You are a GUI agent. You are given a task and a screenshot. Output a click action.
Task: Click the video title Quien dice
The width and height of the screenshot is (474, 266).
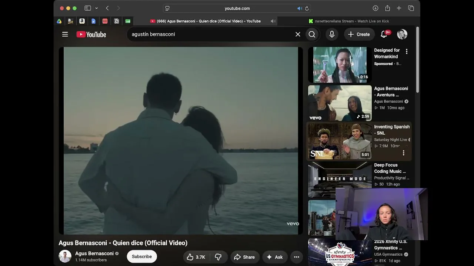click(x=123, y=243)
